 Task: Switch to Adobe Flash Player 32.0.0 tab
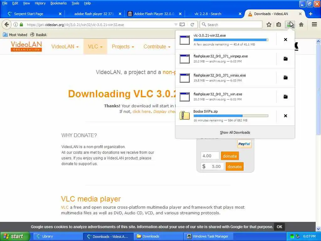pyautogui.click(x=154, y=14)
